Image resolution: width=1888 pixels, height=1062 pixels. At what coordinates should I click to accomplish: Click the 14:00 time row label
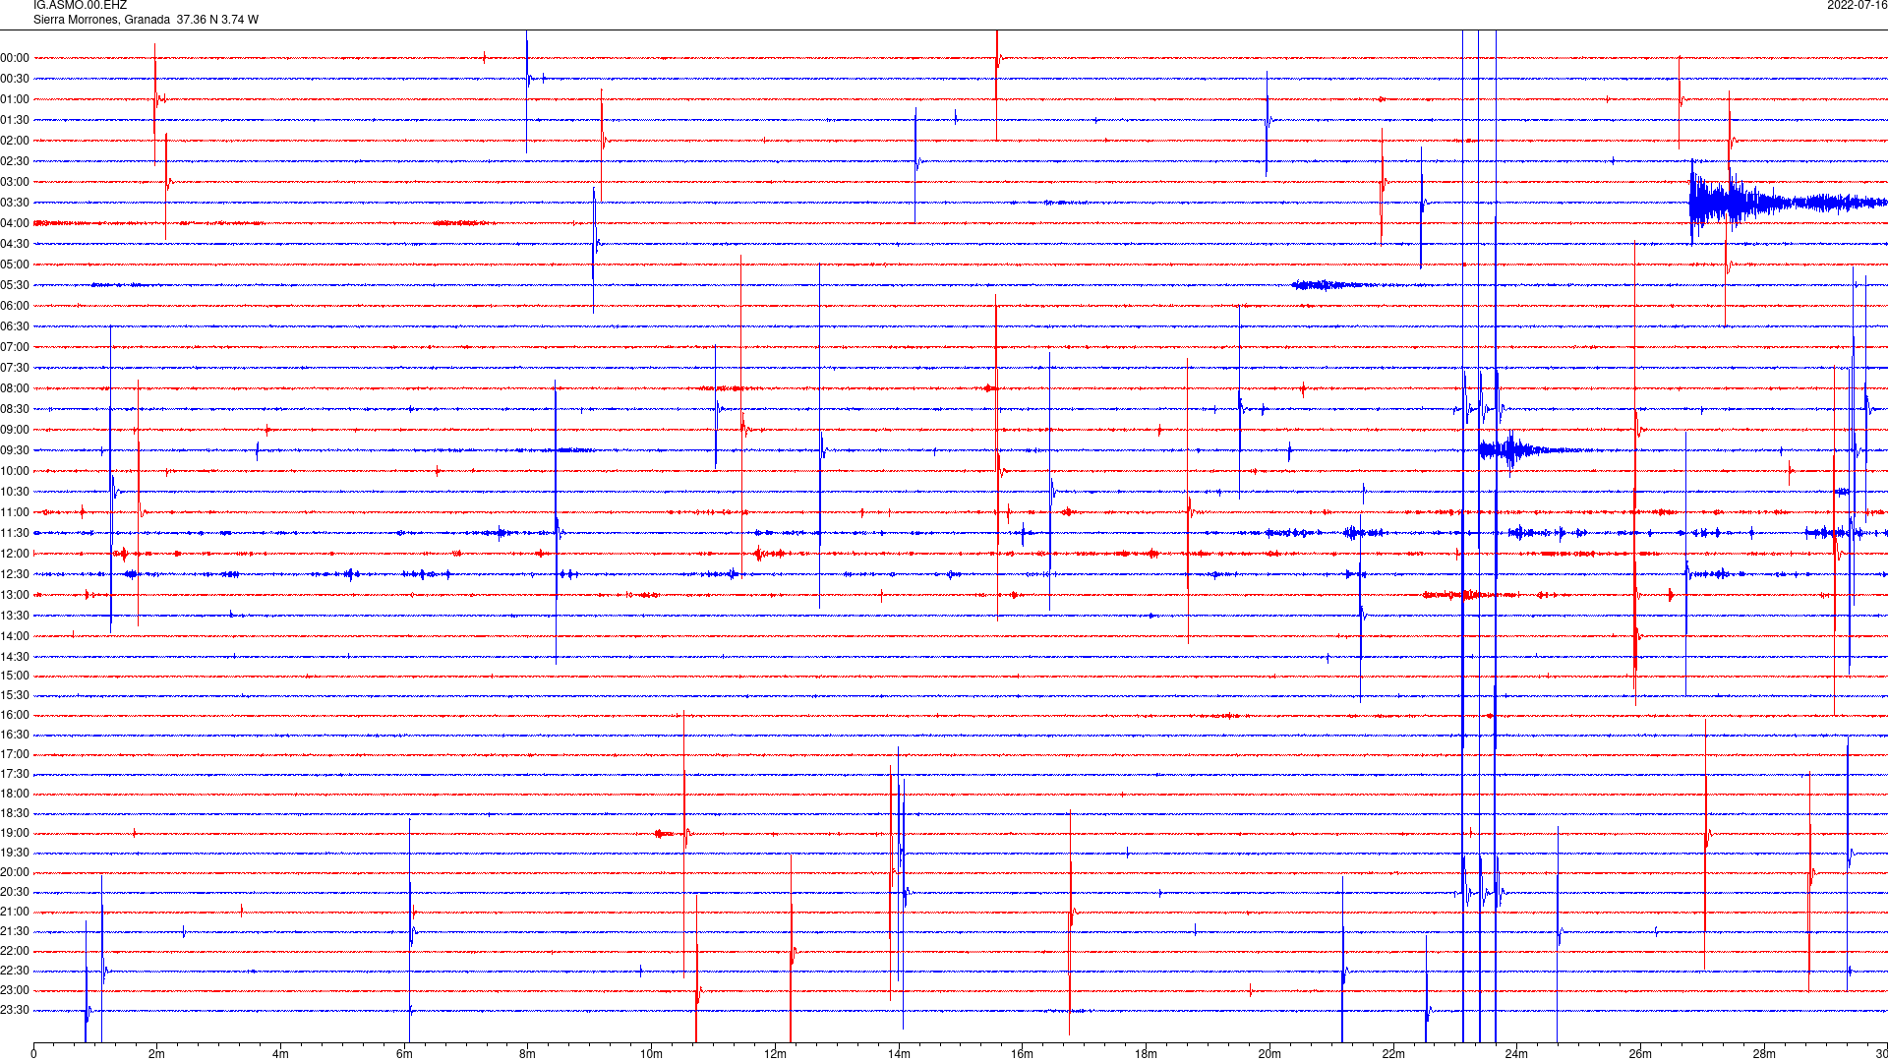(15, 636)
